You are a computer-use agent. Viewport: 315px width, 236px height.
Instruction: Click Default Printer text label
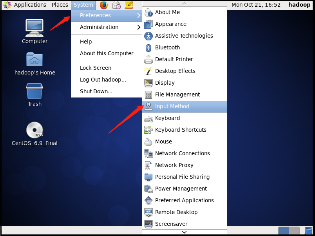click(x=174, y=59)
